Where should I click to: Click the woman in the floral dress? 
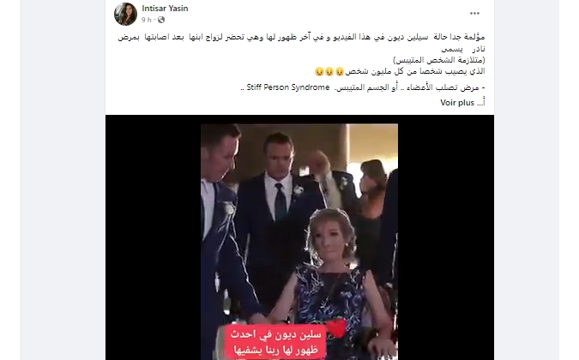(331, 284)
